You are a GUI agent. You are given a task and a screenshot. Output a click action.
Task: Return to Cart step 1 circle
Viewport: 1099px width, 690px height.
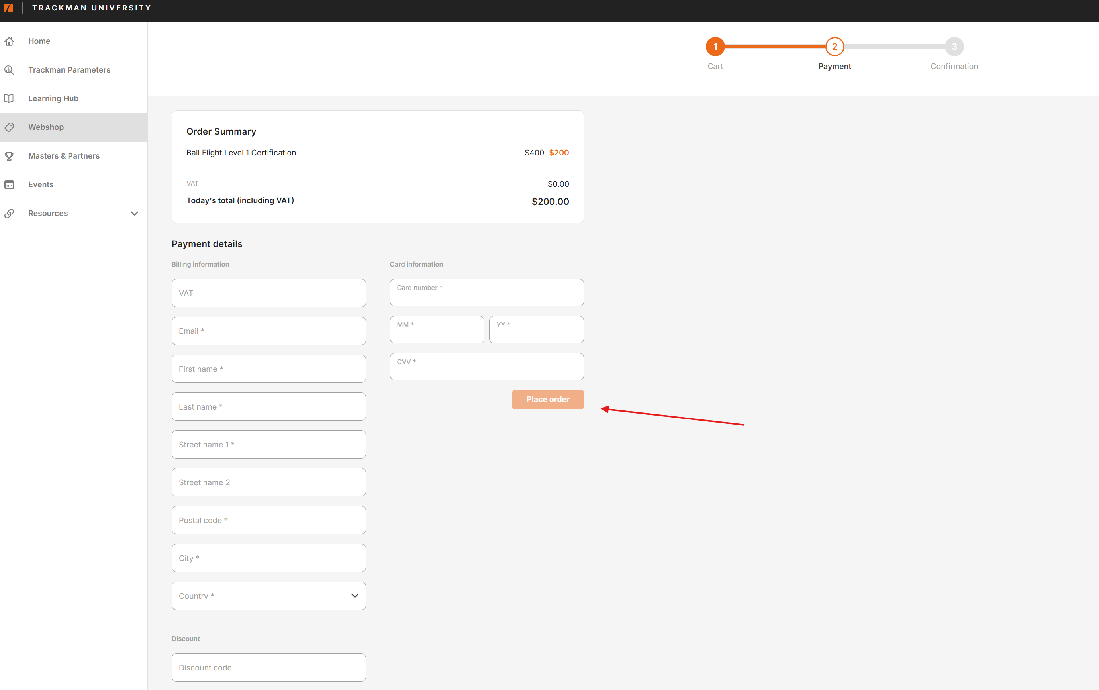[715, 47]
